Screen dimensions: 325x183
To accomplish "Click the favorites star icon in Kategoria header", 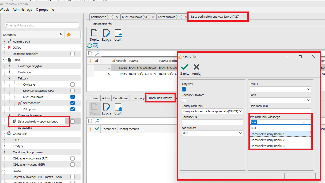I will click(69, 35).
